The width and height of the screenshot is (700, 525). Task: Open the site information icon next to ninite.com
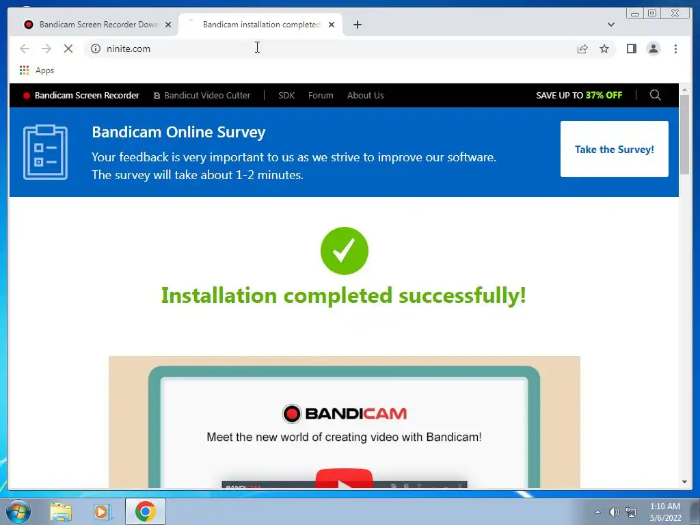click(x=96, y=49)
